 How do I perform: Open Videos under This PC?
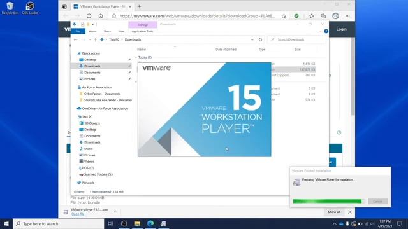tap(89, 162)
